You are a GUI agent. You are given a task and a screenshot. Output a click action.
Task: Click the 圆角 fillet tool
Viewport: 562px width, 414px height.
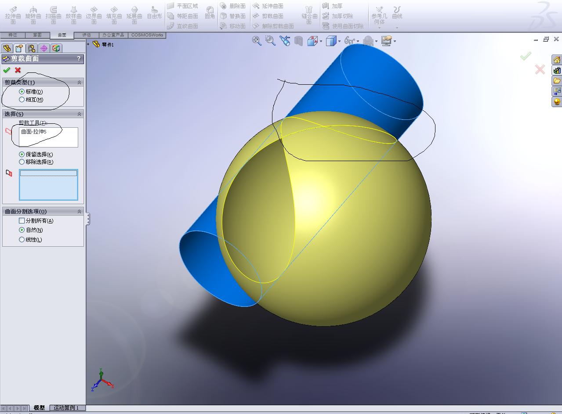tap(210, 13)
